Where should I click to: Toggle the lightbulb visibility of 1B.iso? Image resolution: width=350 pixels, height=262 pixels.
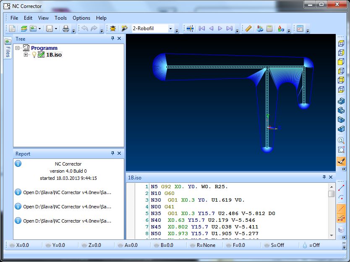pyautogui.click(x=34, y=54)
